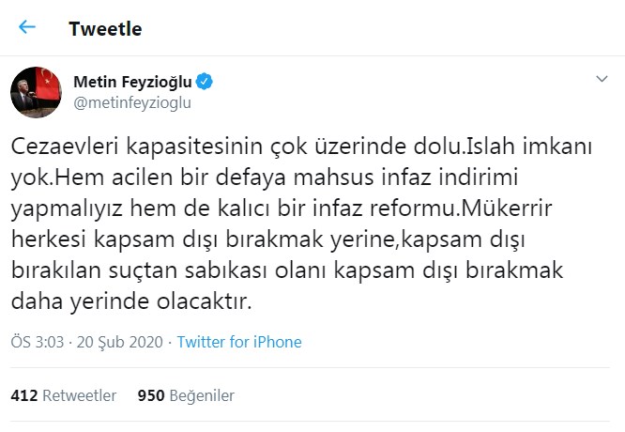Click the Tweetle header title
This screenshot has width=625, height=432.
105,28
